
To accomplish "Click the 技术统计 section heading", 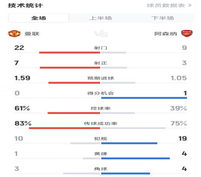I will click(x=25, y=6).
